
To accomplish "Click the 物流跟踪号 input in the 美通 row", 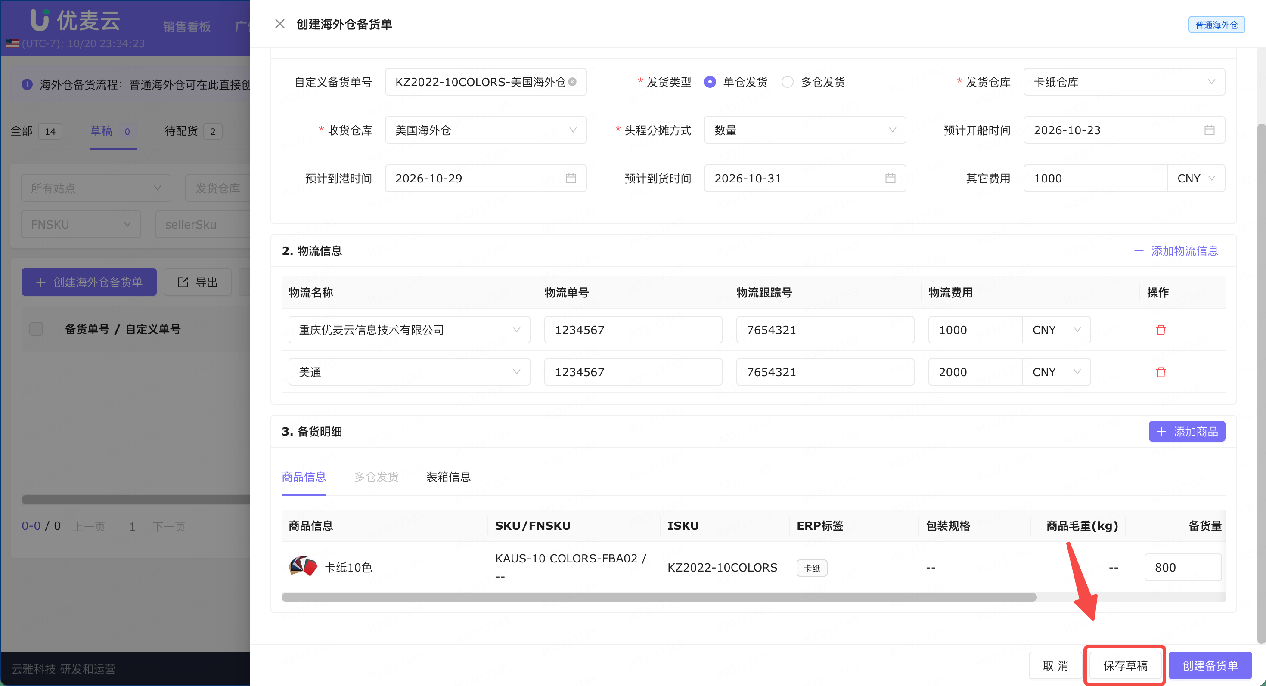I will coord(825,372).
